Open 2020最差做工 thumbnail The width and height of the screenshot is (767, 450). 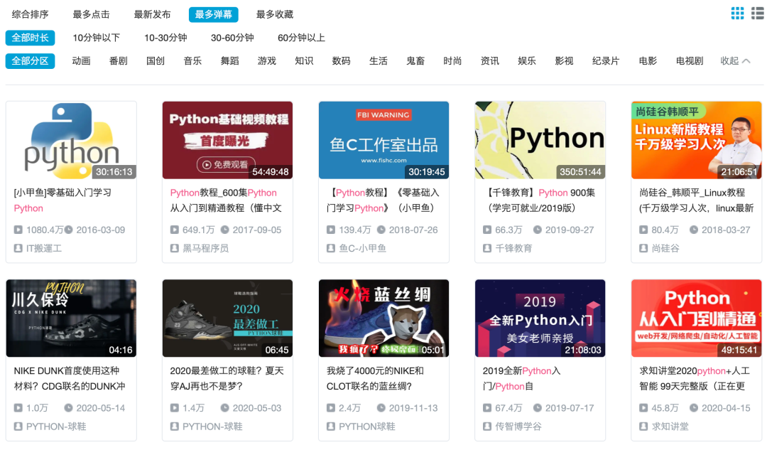click(x=227, y=318)
